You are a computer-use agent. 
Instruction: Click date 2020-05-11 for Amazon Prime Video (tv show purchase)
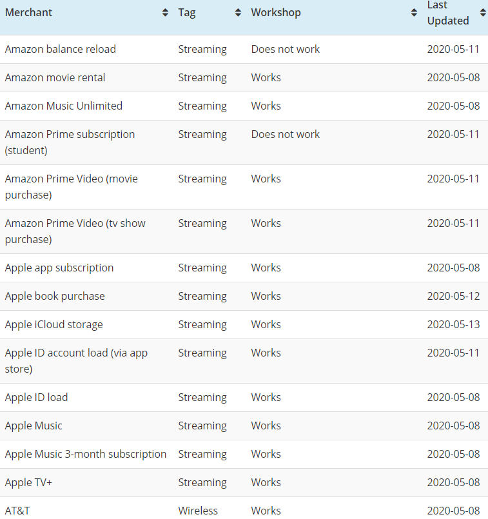(x=453, y=224)
